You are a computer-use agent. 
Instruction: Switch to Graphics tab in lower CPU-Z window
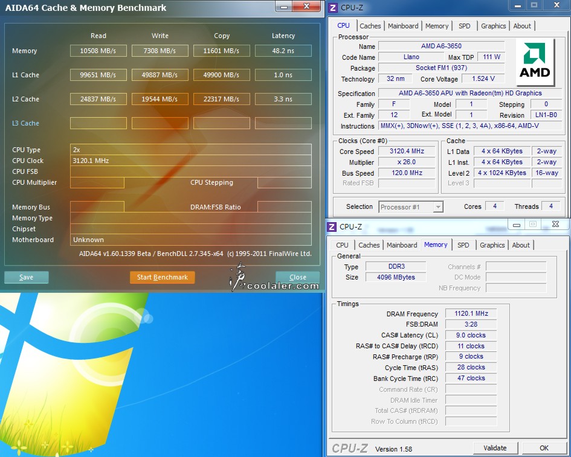(x=492, y=245)
